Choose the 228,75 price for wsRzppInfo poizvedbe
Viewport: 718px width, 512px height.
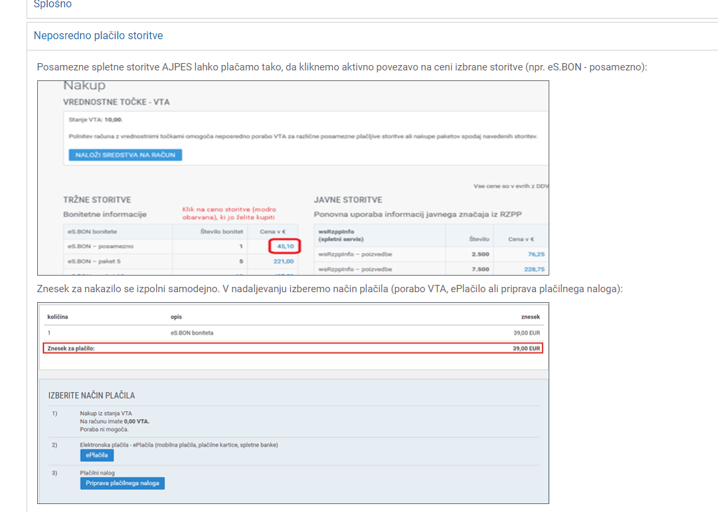(x=534, y=269)
